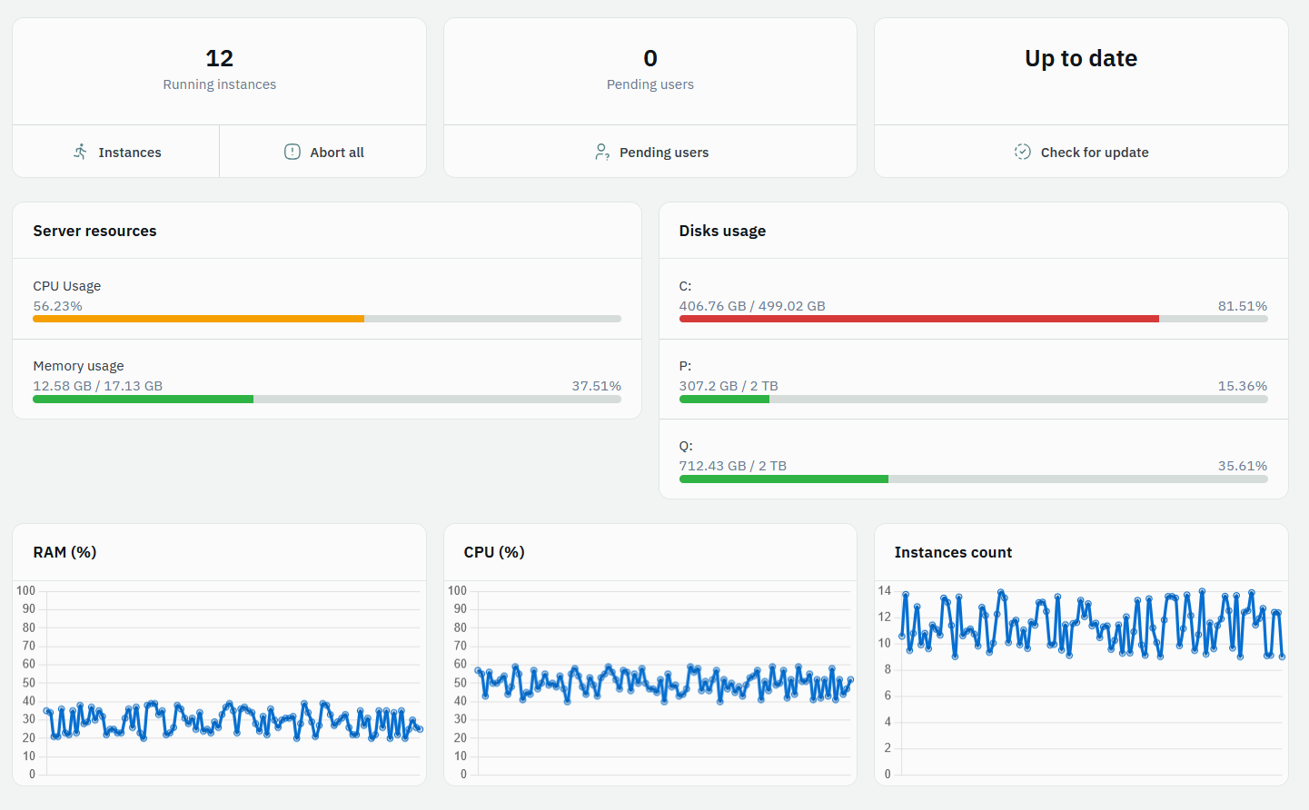This screenshot has height=810, width=1309.
Task: Click the Up to date status text
Action: [x=1081, y=58]
